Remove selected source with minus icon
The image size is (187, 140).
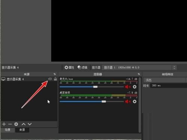pyautogui.click(x=10, y=124)
